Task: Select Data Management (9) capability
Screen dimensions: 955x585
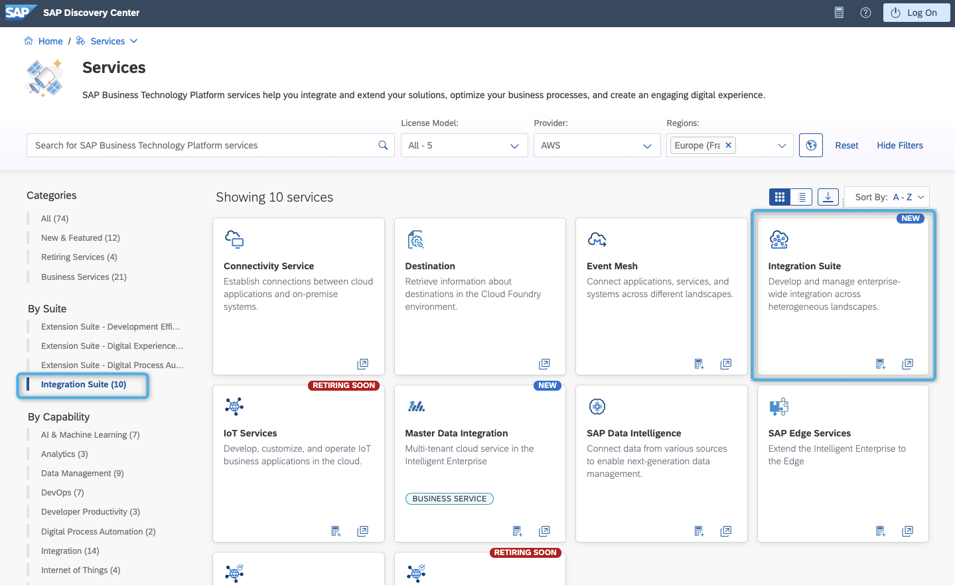Action: click(x=82, y=473)
